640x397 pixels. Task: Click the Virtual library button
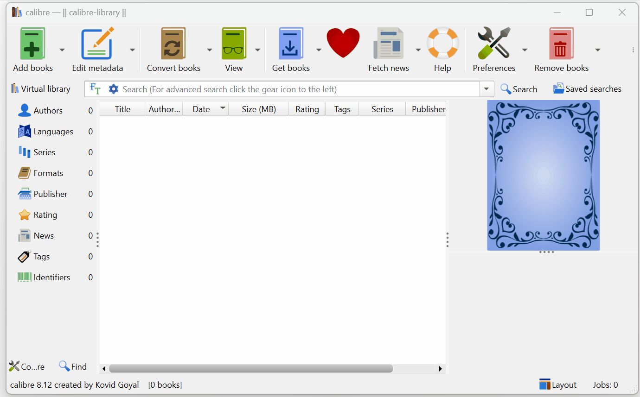point(40,88)
